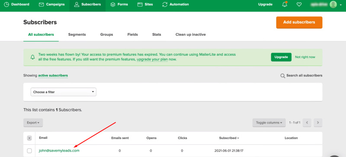
Task: Go to previous page of results
Action: click(307, 122)
